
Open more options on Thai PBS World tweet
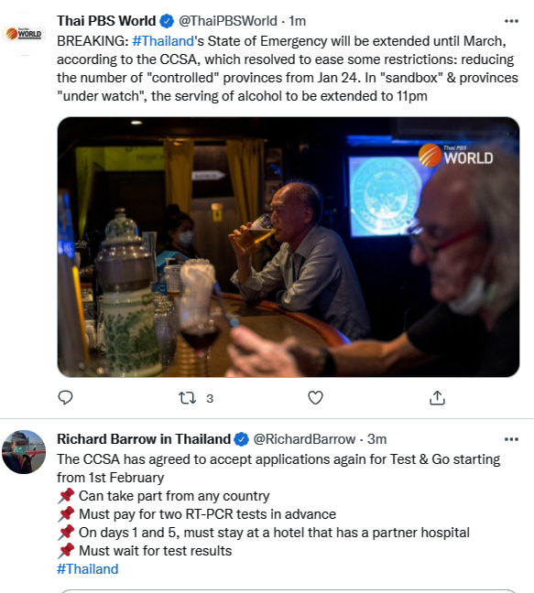pos(511,21)
